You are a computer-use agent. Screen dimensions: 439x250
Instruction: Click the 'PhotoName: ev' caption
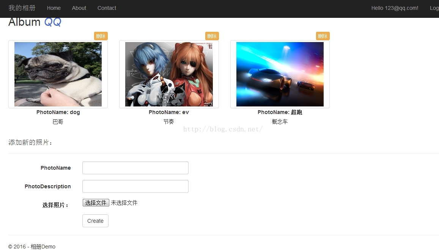[169, 112]
